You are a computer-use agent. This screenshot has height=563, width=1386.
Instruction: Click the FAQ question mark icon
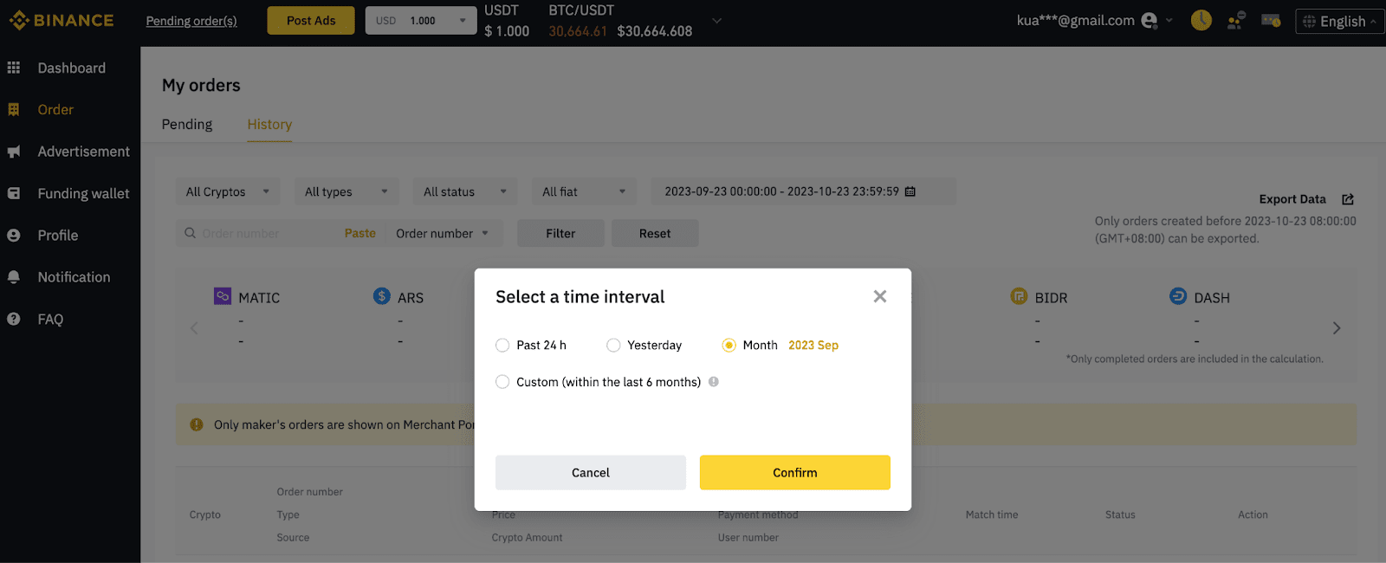(14, 319)
